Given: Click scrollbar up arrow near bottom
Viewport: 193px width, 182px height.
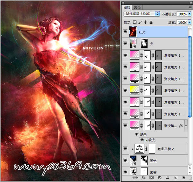Looking at the screenshot, I should 190,167.
